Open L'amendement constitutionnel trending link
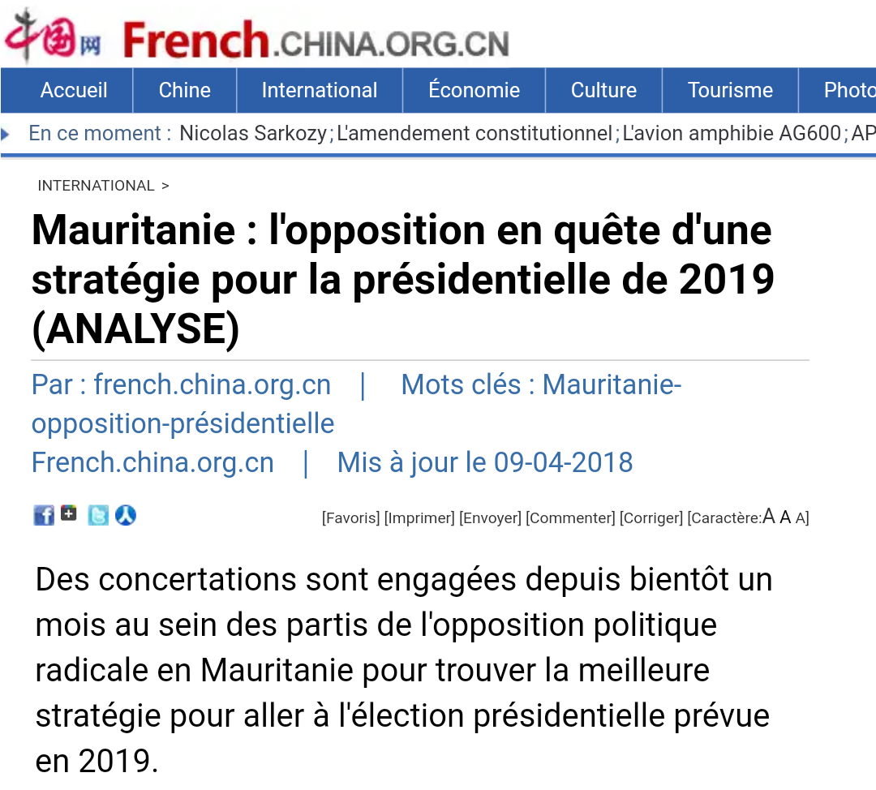 [474, 134]
